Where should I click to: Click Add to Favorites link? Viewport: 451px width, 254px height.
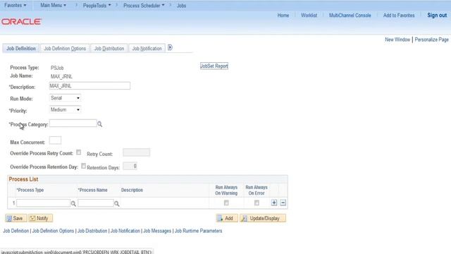coord(399,16)
